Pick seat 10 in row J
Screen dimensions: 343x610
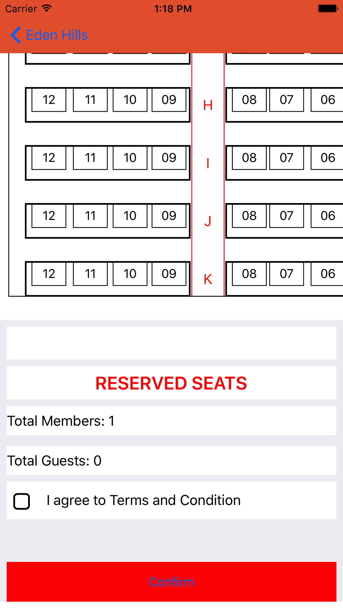coord(130,216)
